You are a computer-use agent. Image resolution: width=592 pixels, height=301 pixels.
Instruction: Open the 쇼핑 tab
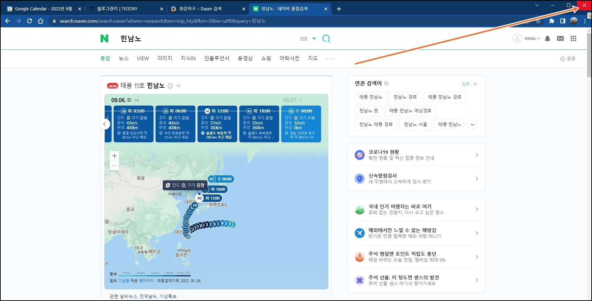[x=266, y=58]
